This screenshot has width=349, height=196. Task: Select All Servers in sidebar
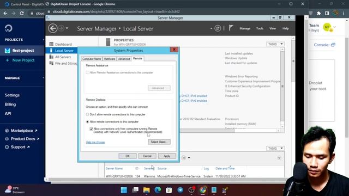(x=63, y=57)
